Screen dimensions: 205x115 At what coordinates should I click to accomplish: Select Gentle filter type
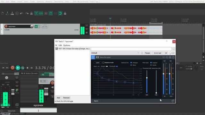point(151,65)
